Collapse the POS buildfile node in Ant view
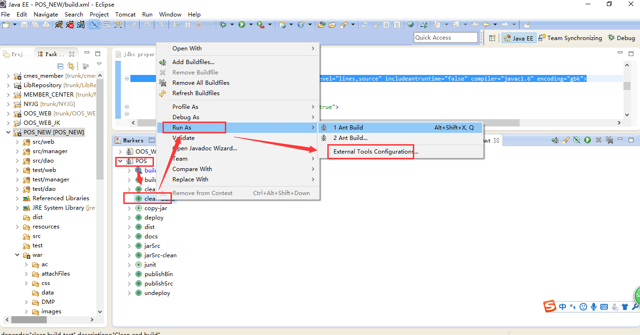The height and width of the screenshot is (335, 640). (x=120, y=161)
